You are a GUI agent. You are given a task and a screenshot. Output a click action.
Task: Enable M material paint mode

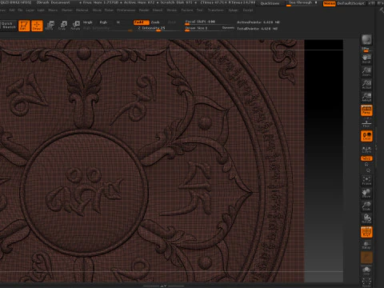pos(118,22)
